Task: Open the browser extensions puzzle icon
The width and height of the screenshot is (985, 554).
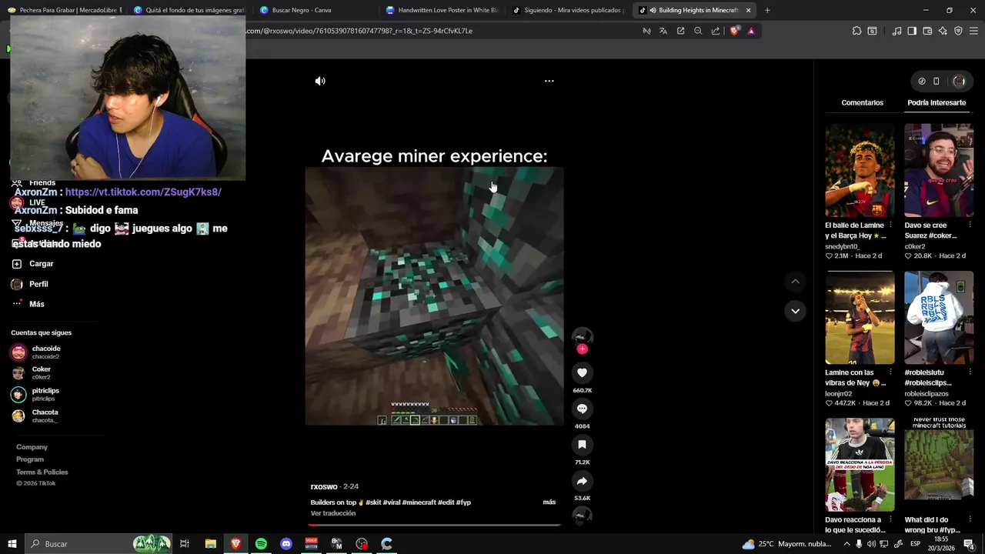Action: [x=856, y=31]
